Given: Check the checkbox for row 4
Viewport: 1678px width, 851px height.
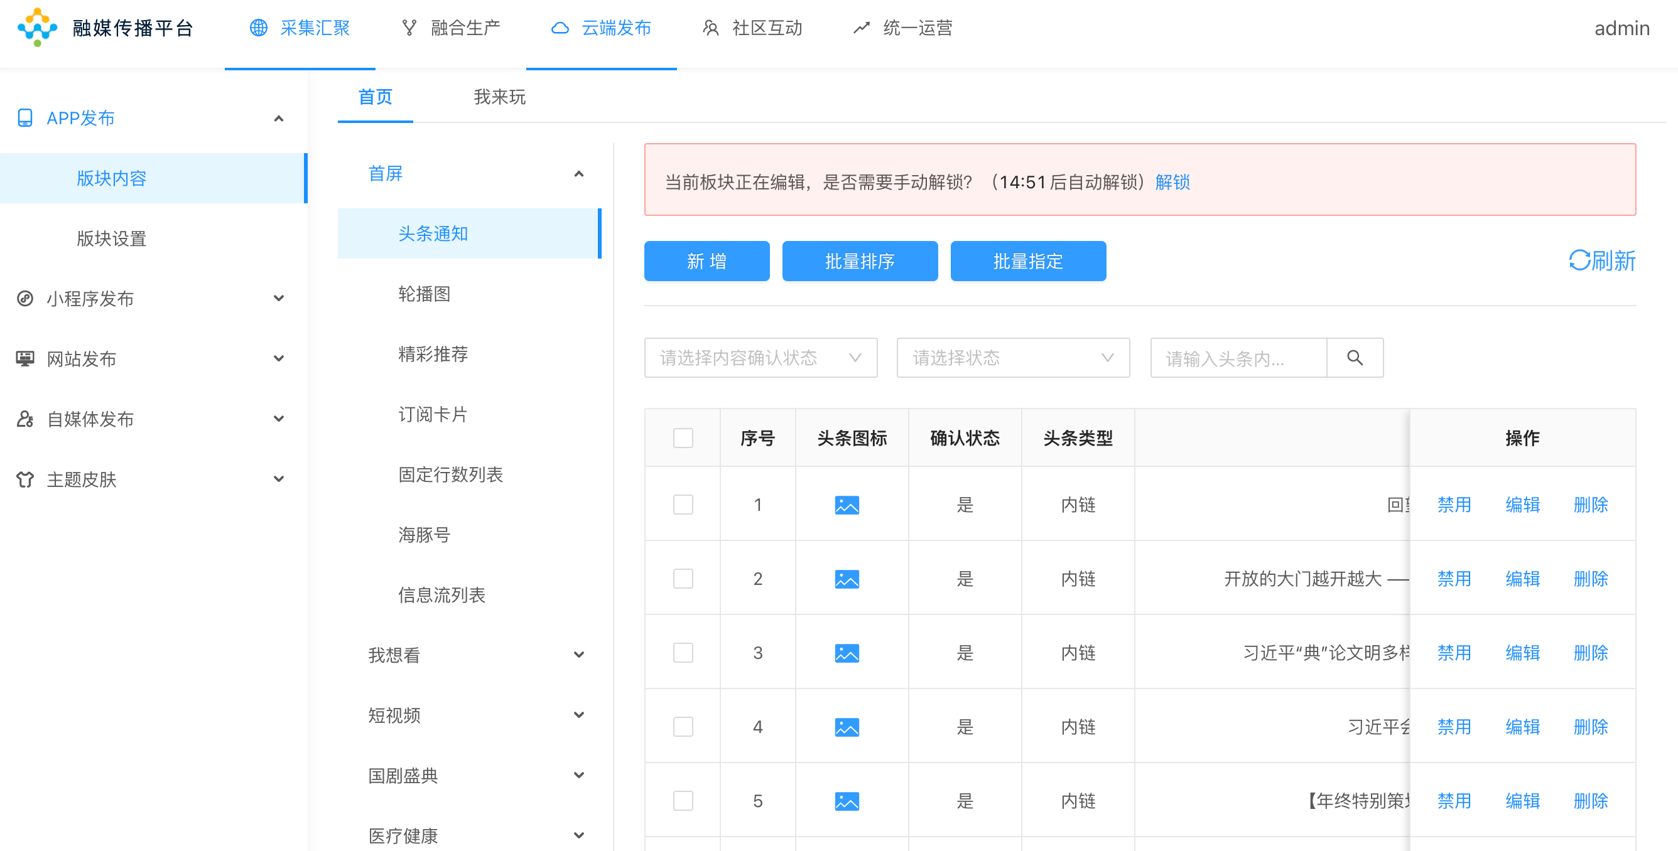Looking at the screenshot, I should [x=683, y=727].
